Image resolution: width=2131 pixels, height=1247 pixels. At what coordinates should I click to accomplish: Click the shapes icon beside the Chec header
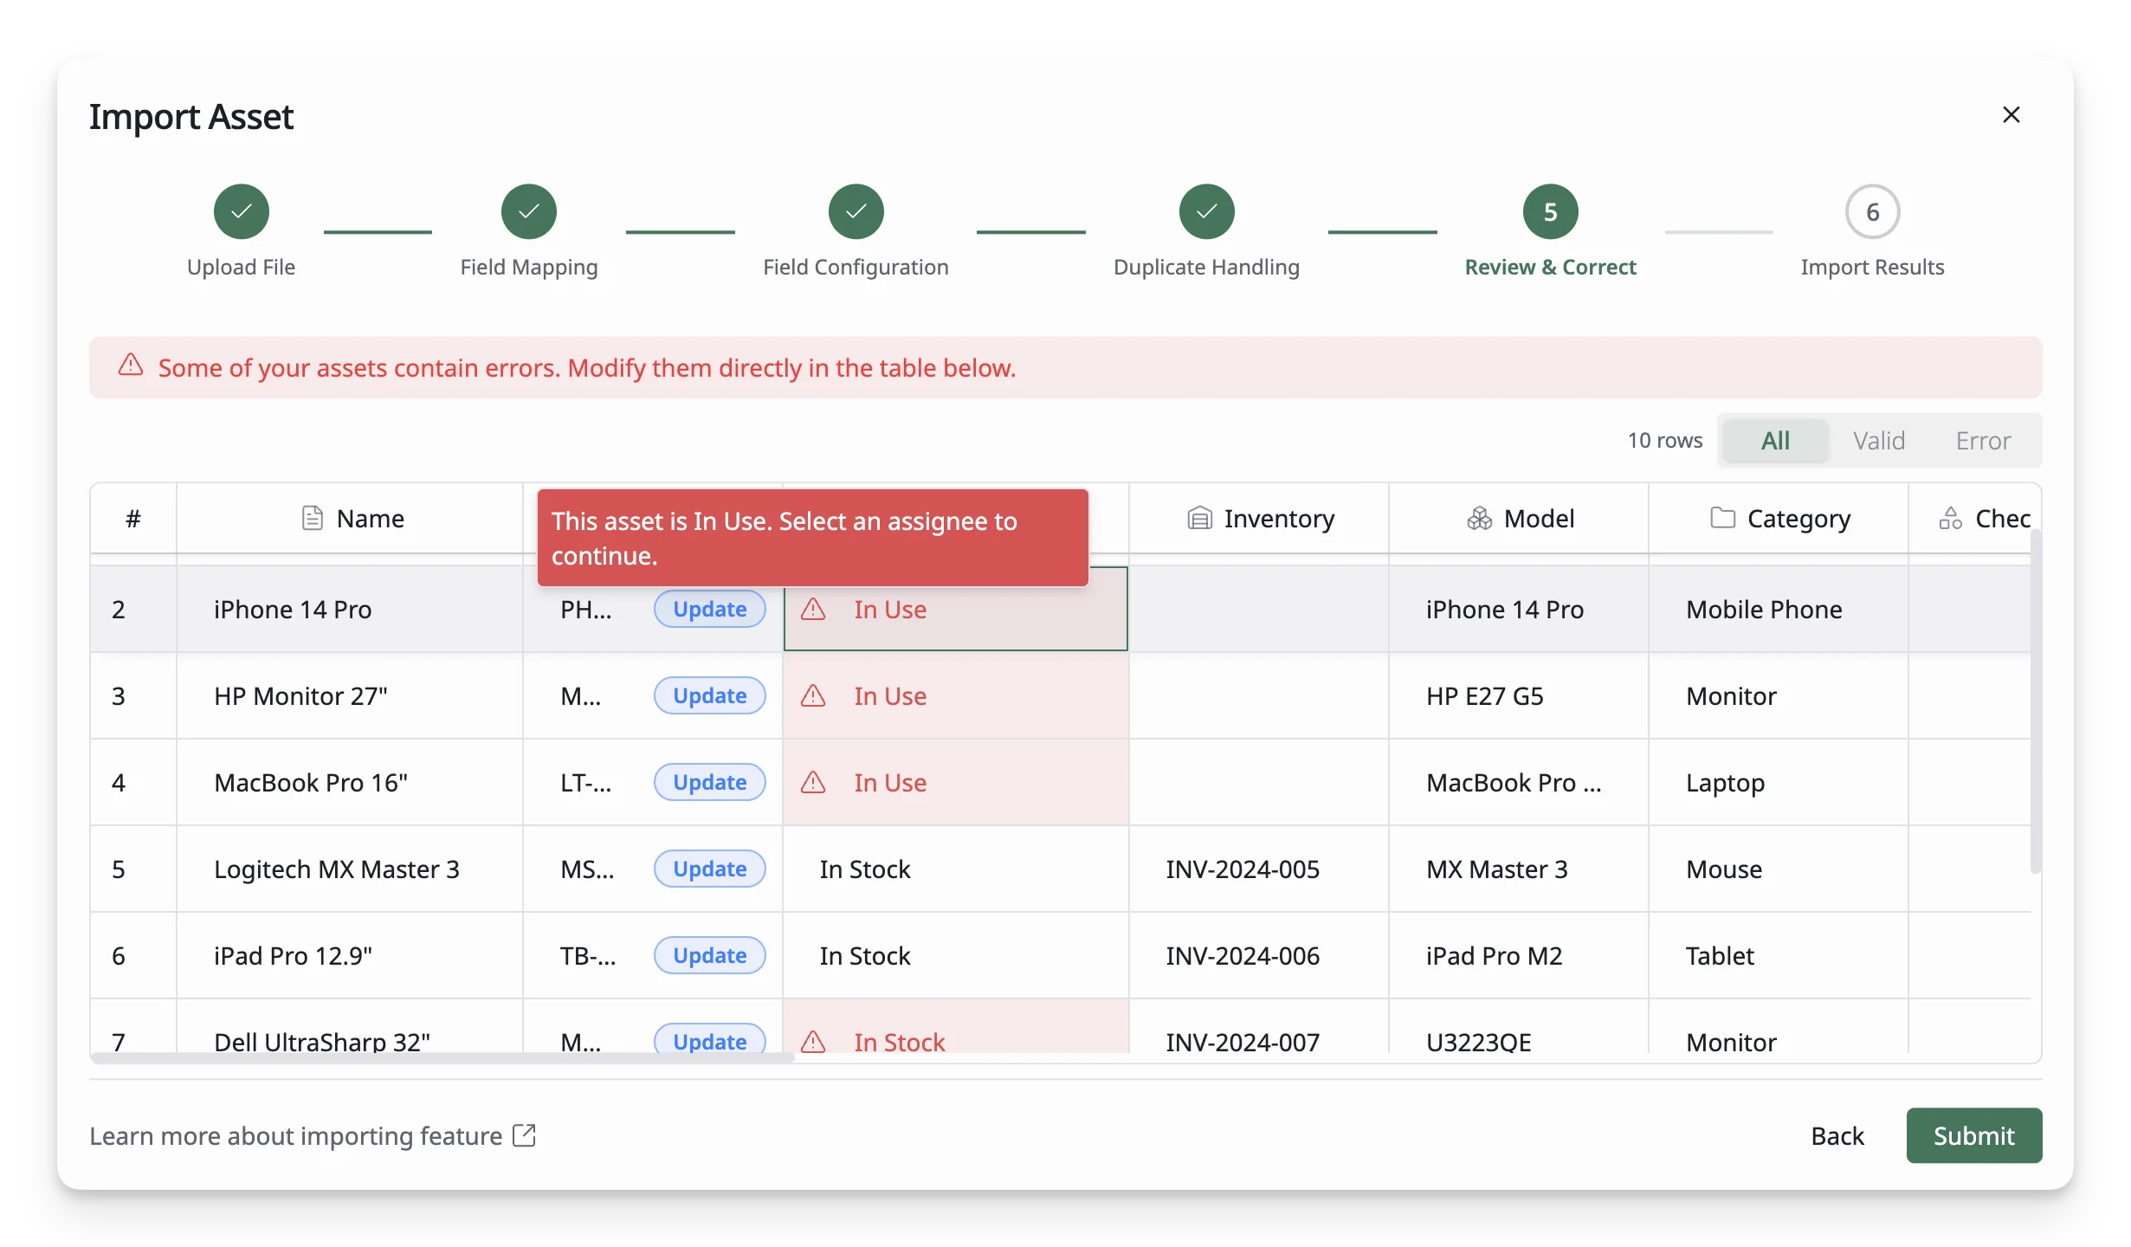[x=1950, y=518]
